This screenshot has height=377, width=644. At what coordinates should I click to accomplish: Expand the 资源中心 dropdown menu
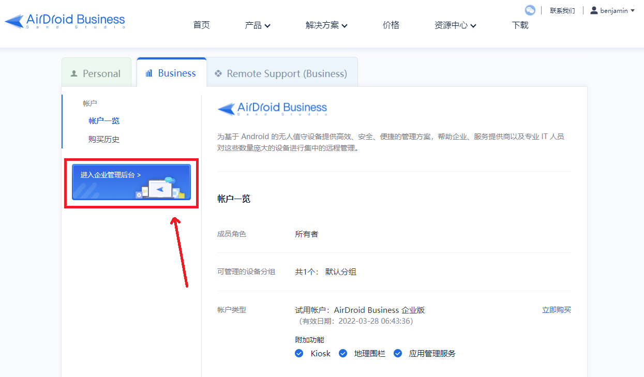coord(455,25)
